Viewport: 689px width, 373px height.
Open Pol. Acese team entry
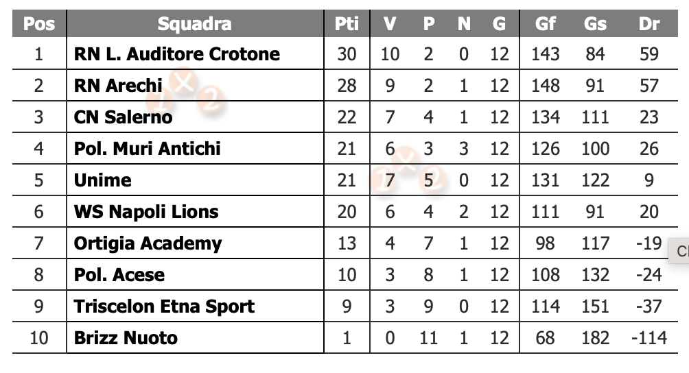119,275
